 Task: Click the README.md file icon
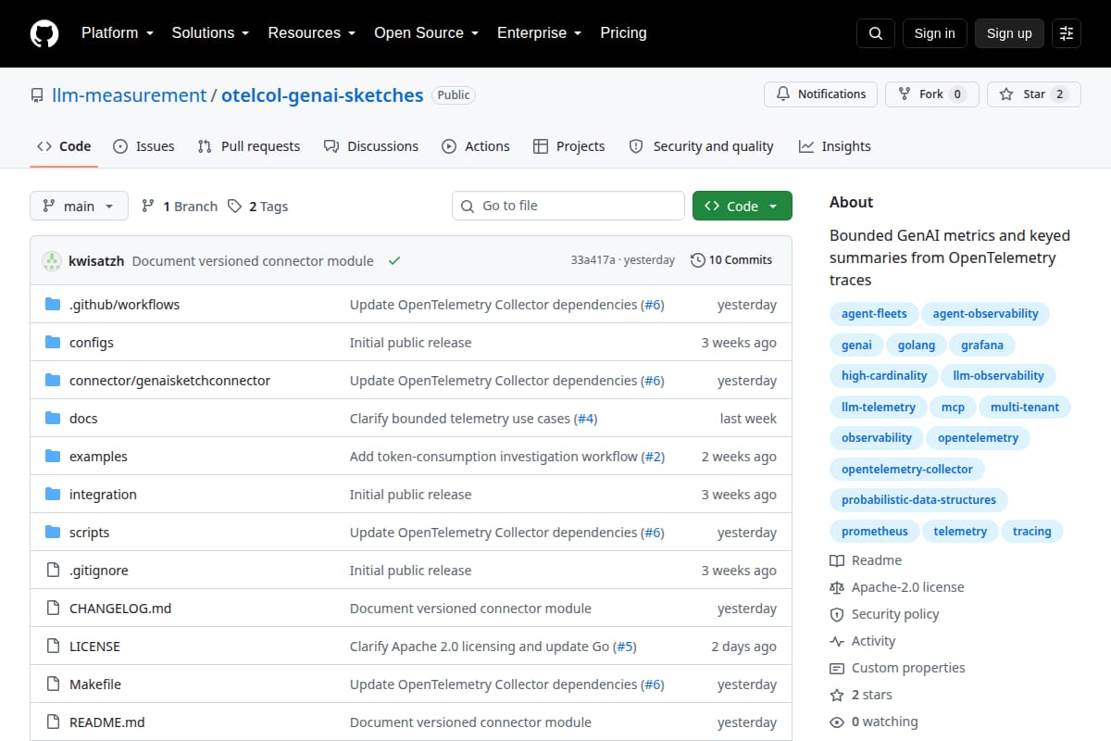point(53,722)
